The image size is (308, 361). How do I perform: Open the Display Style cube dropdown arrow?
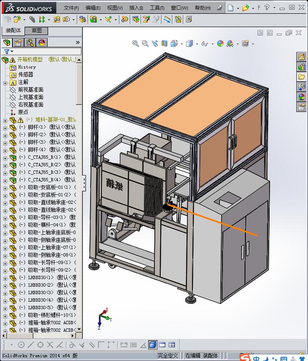[197, 44]
